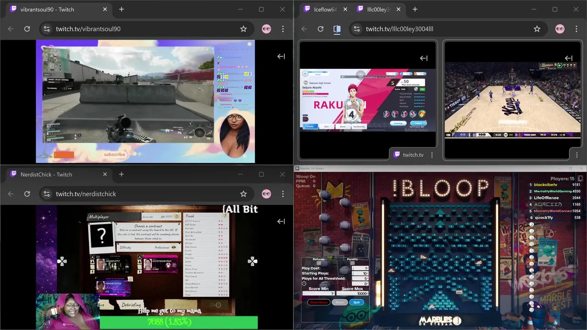587x330 pixels.
Task: Open twitch.tv split pane options menu
Action: tap(432, 155)
